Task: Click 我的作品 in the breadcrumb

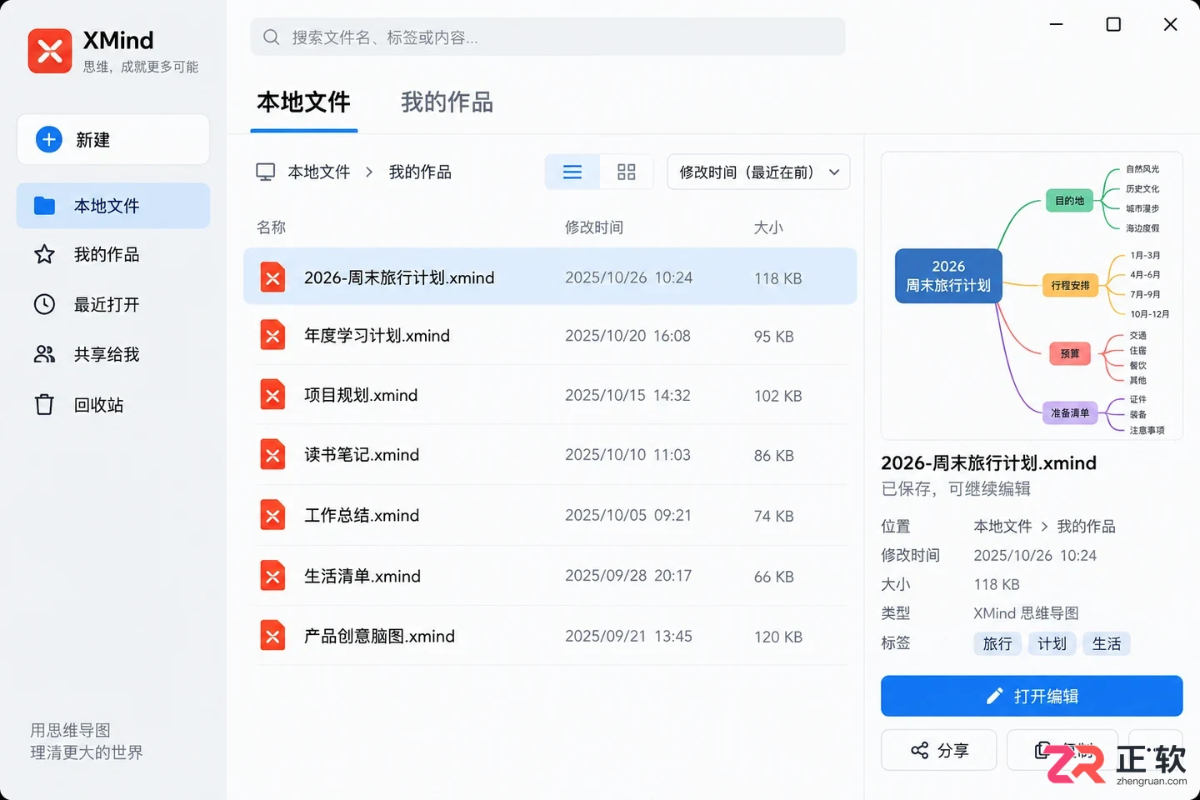Action: tap(420, 172)
